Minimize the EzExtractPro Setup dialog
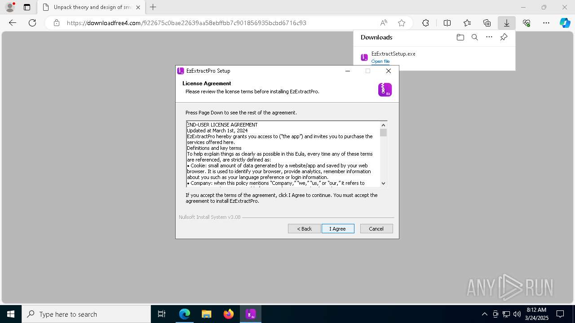The image size is (575, 323). [x=348, y=71]
